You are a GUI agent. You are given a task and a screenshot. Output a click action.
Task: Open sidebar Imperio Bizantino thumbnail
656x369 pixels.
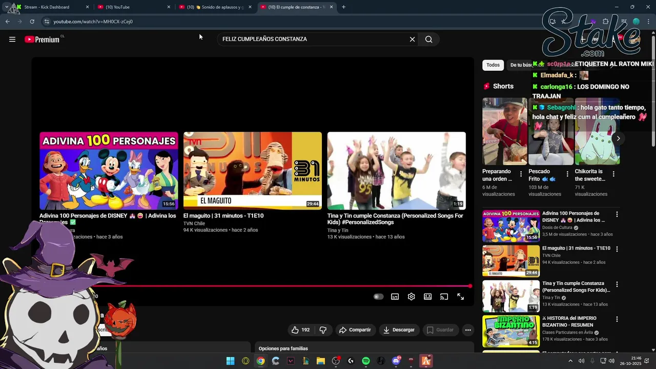[511, 332]
